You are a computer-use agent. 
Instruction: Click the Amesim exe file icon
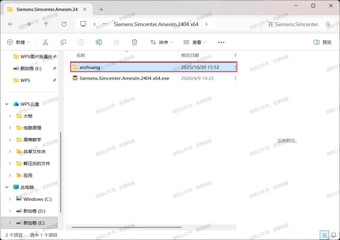[x=75, y=78]
